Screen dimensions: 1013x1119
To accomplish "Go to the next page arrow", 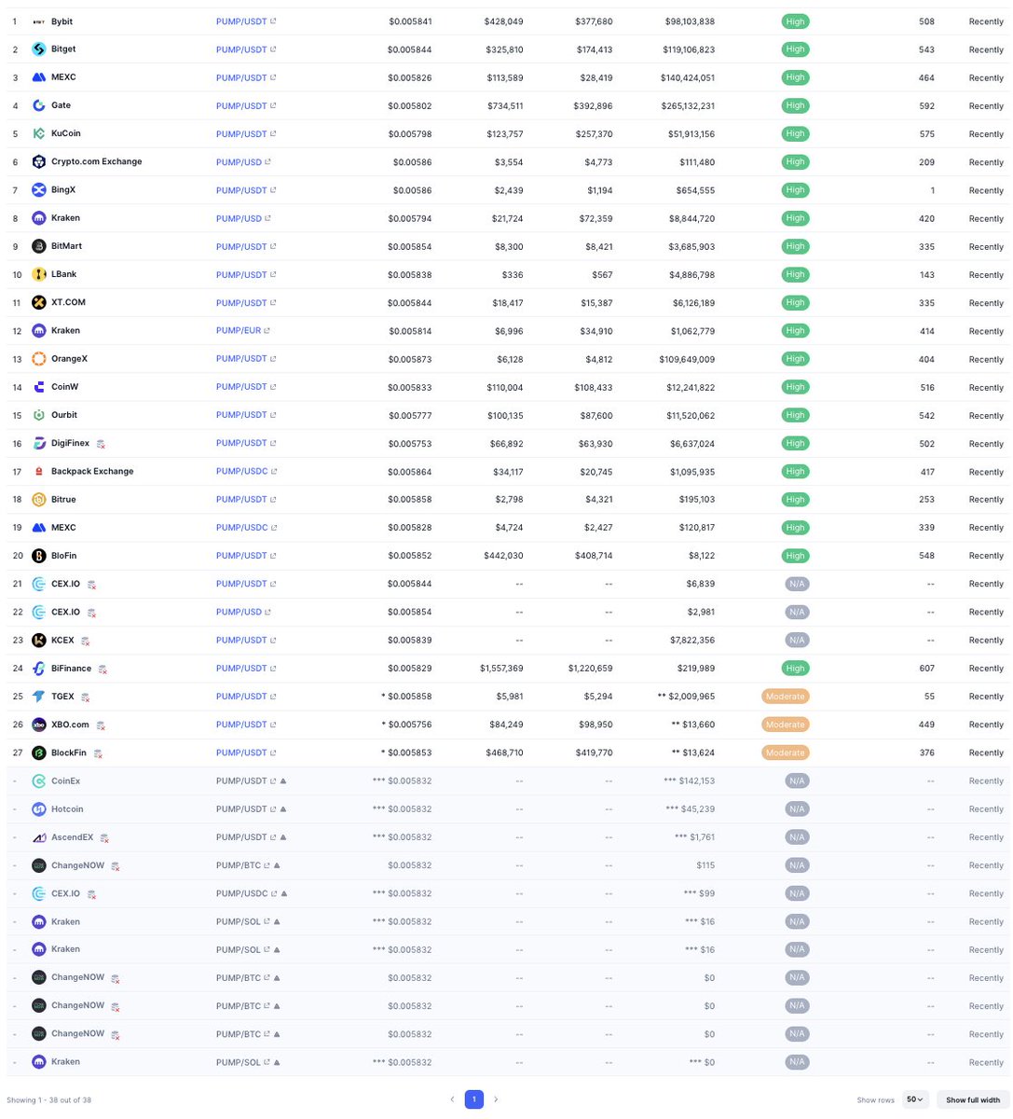I will click(496, 1099).
